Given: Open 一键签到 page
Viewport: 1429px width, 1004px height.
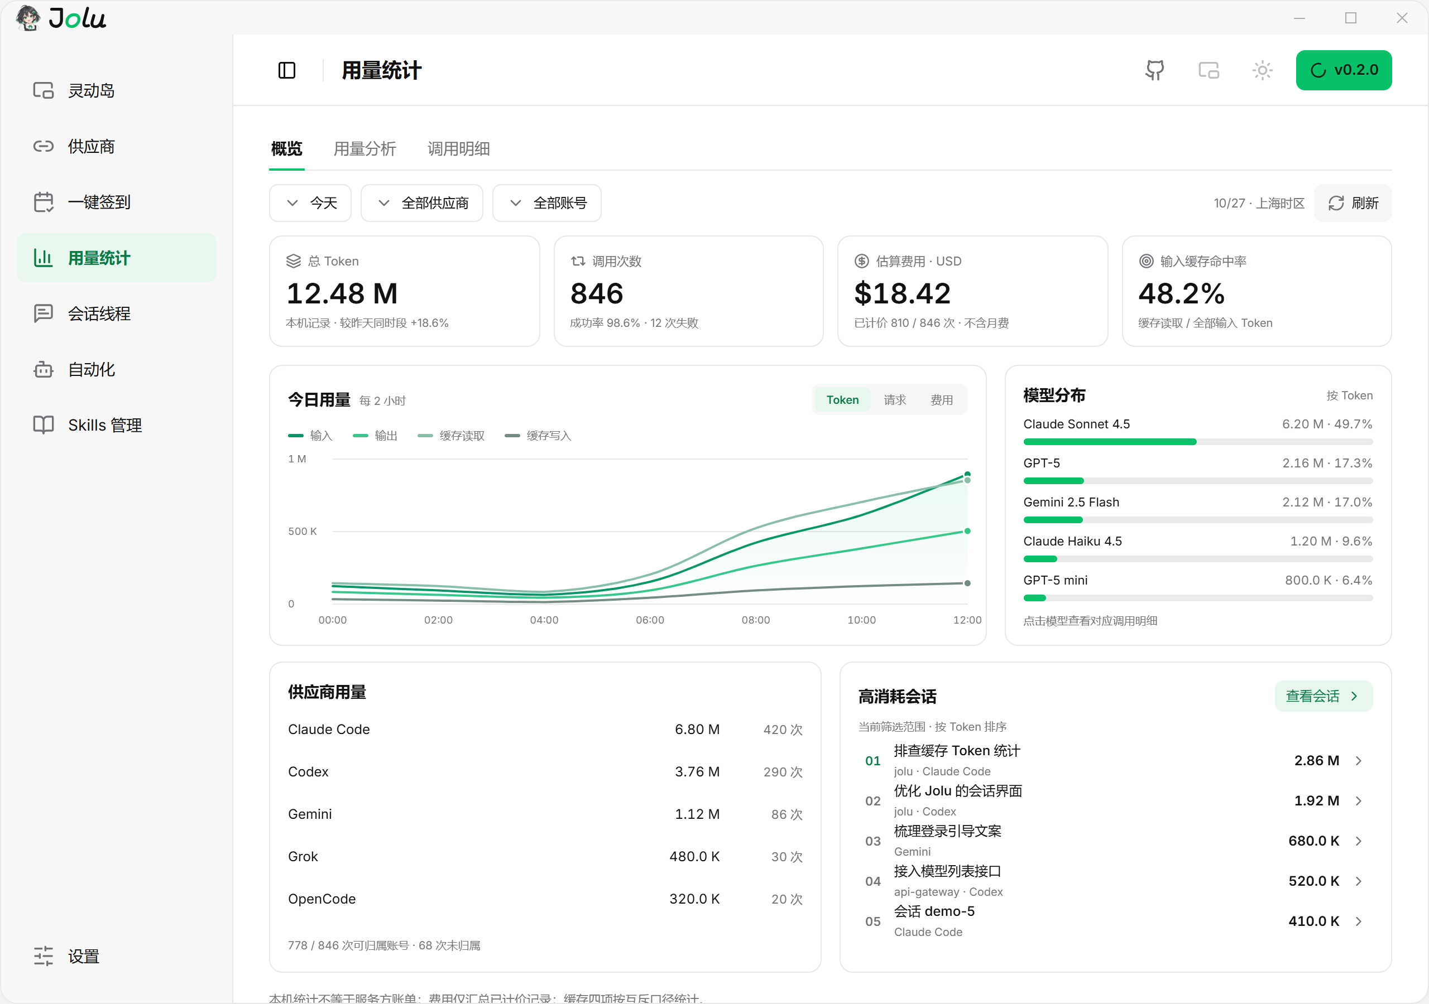Looking at the screenshot, I should pyautogui.click(x=117, y=202).
